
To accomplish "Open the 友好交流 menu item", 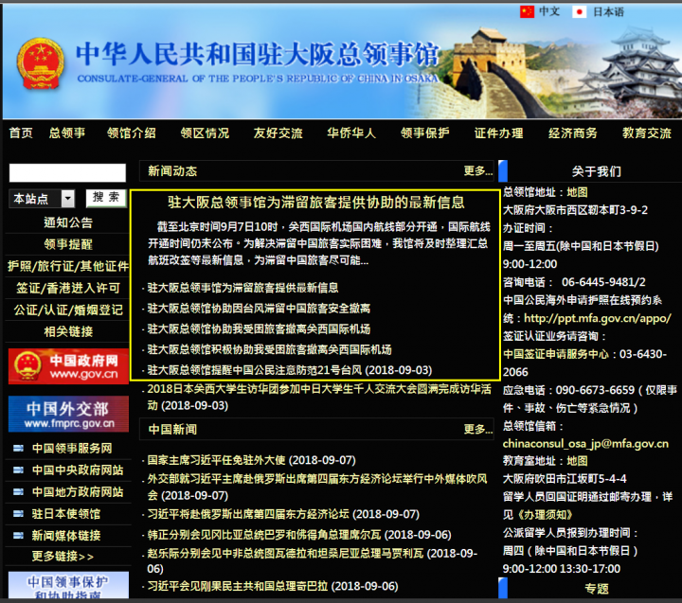I will (278, 133).
